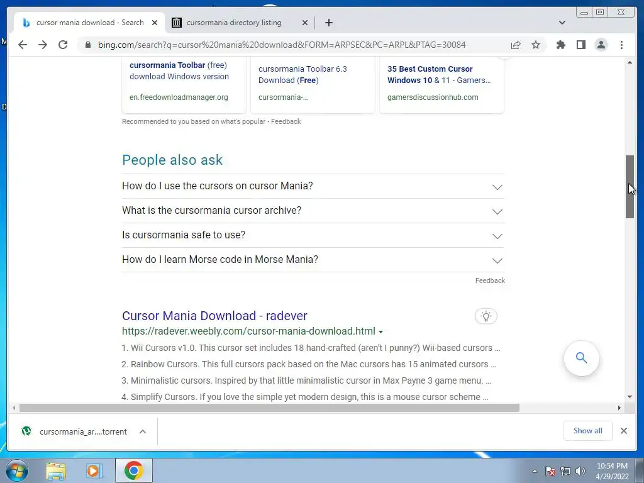Open Chrome's three-dot menu
The width and height of the screenshot is (644, 483).
(621, 45)
